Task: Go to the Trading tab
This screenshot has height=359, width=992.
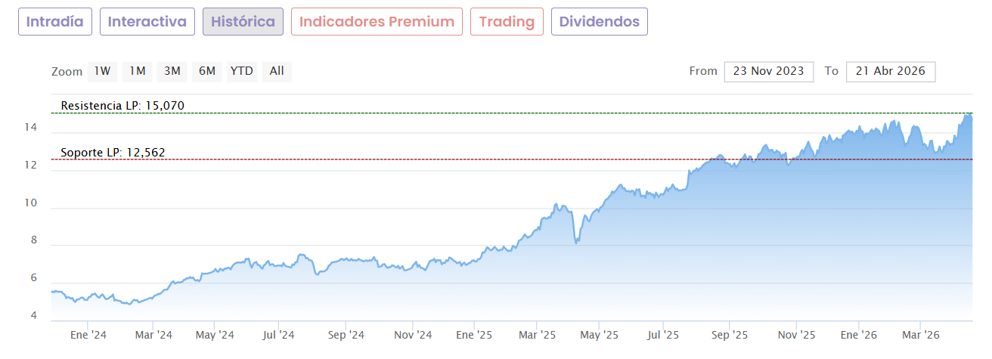Action: 507,22
